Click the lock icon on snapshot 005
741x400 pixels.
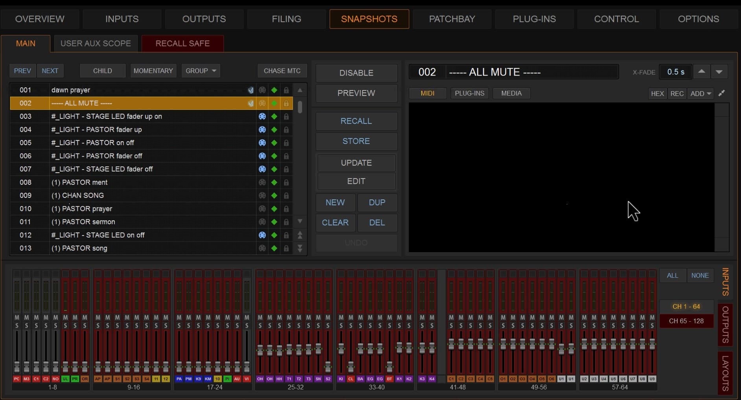pos(286,143)
